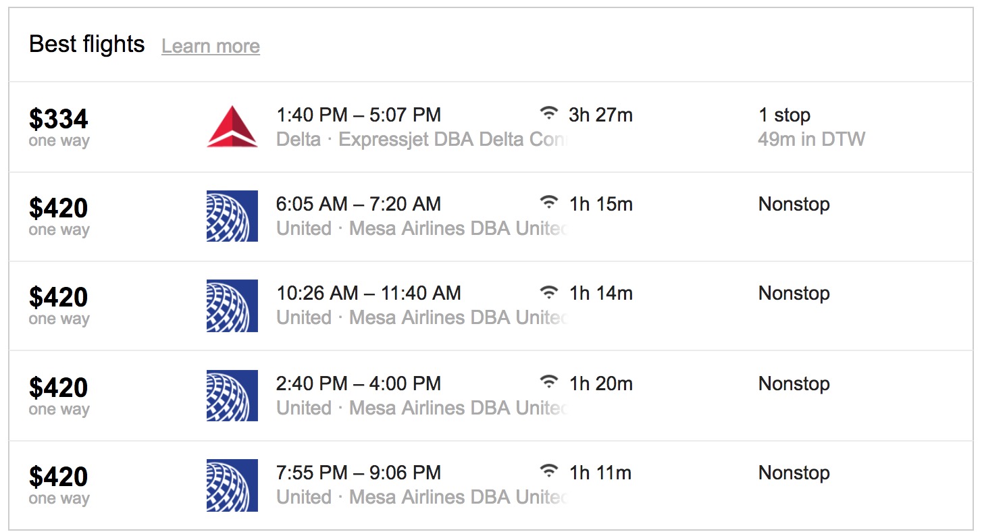Click United logo on 6:05 AM flight

click(x=232, y=216)
